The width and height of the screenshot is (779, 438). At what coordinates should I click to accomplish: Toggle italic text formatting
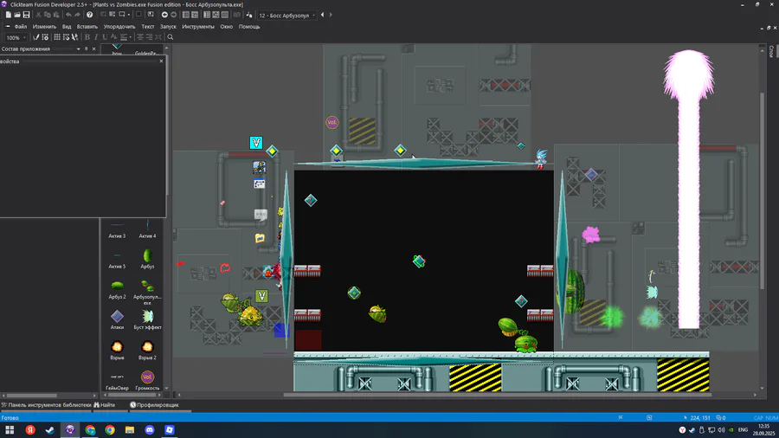[96, 37]
